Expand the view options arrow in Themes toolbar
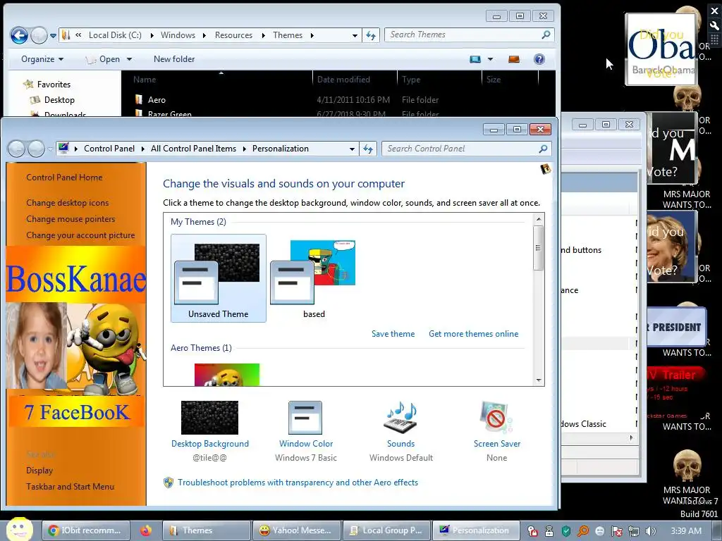 490,59
